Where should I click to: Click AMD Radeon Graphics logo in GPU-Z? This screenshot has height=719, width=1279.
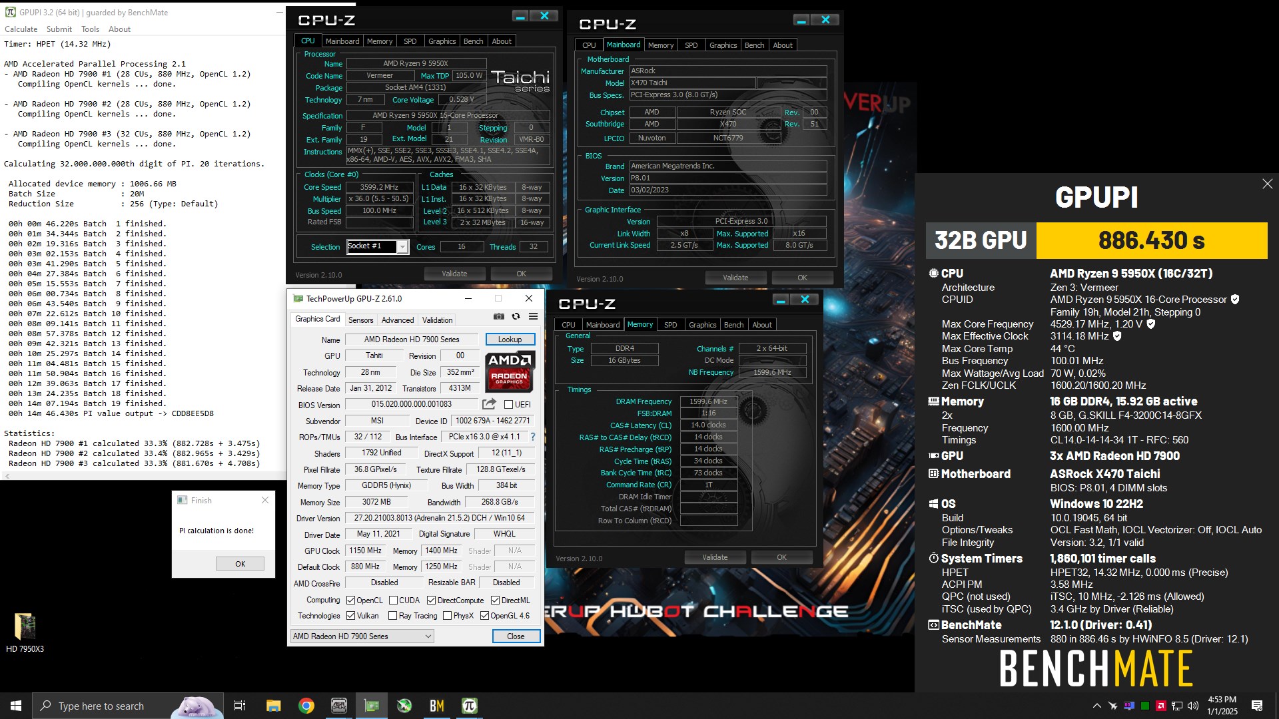coord(509,371)
